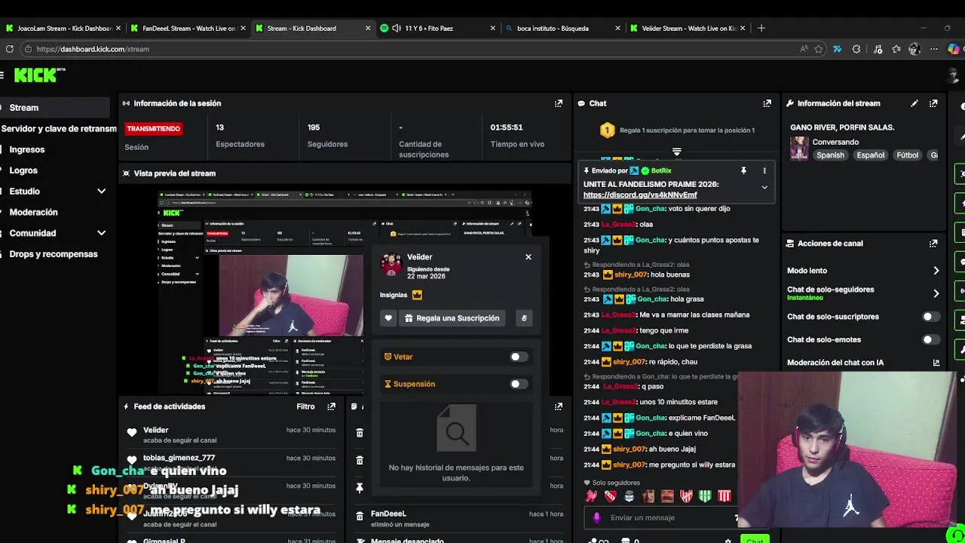Pop out the Información de la sesión panel
The width and height of the screenshot is (965, 543).
[x=559, y=103]
